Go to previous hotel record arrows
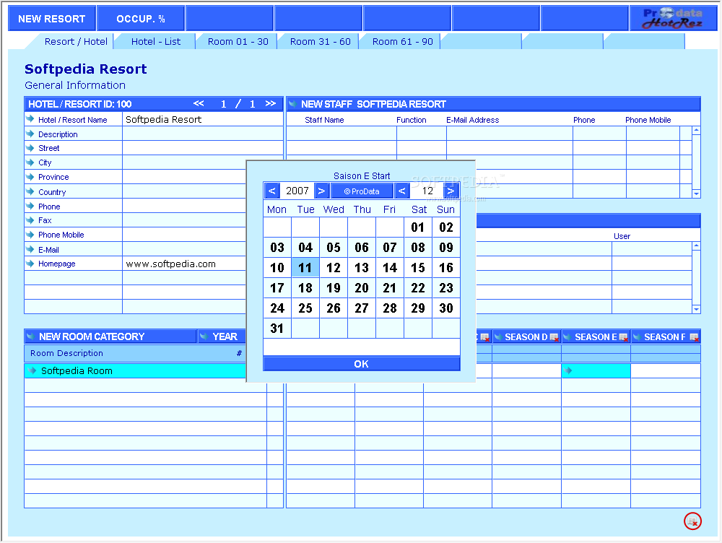 pos(199,104)
